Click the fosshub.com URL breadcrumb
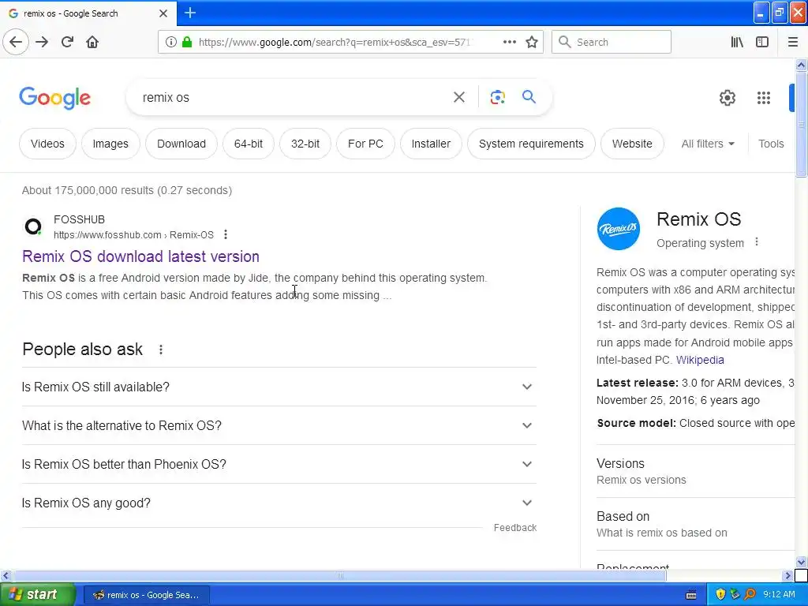 tap(133, 235)
